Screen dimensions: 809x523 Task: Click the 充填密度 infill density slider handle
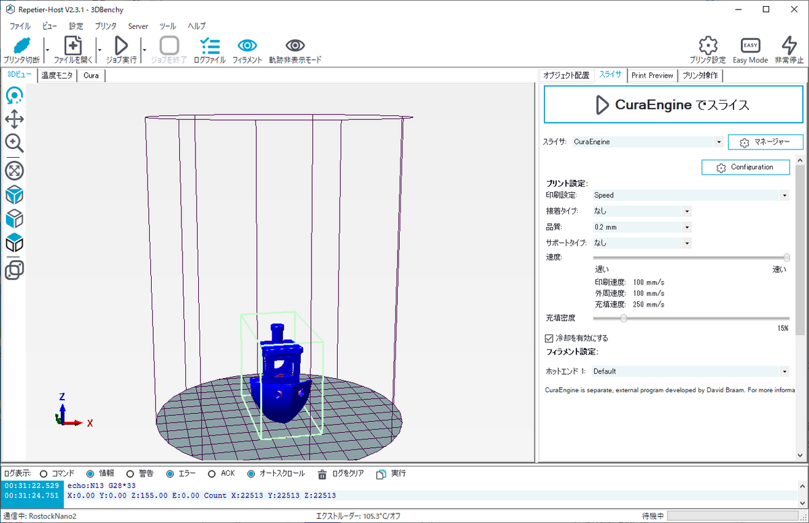pos(624,318)
